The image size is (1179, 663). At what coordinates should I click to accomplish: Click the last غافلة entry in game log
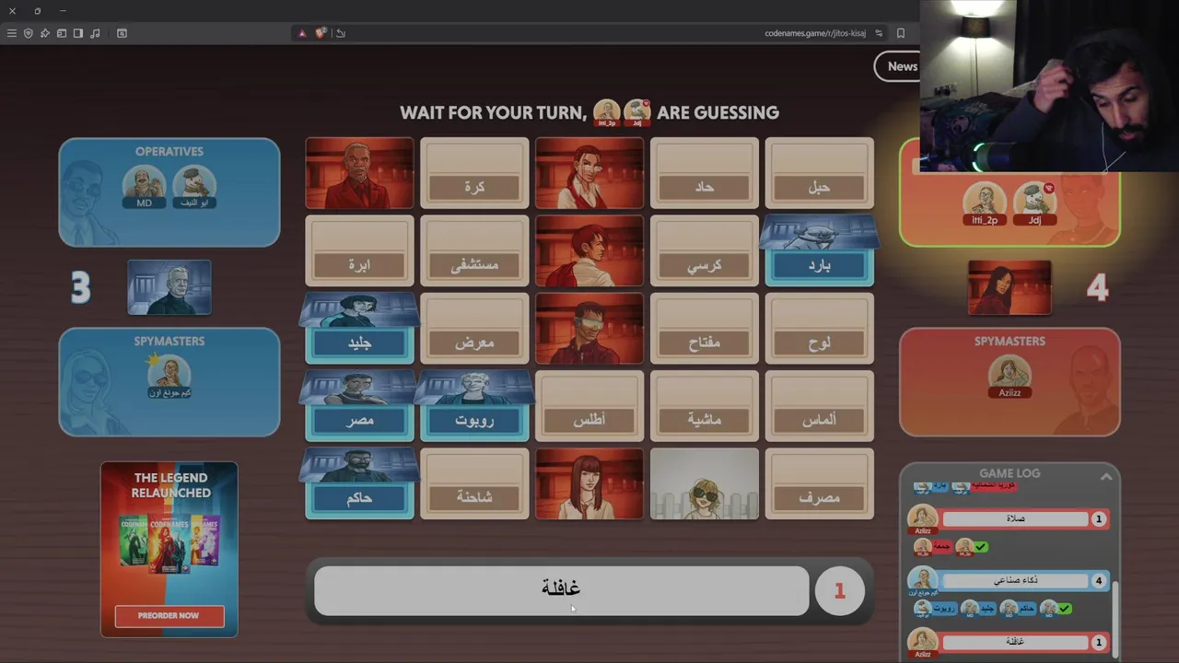1015,641
